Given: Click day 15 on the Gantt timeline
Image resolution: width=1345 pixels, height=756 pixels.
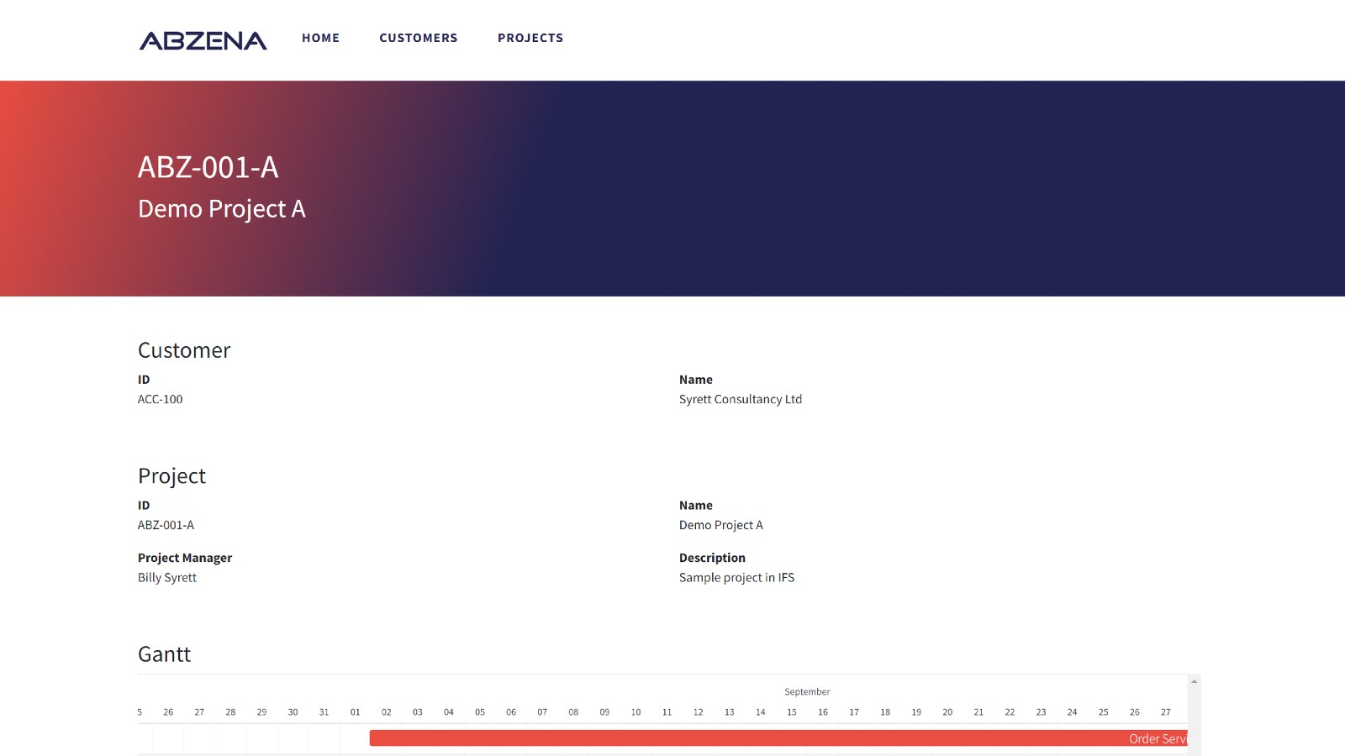Looking at the screenshot, I should (791, 712).
